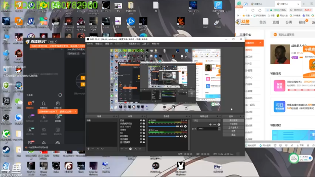Toggle lock on 图像 source
The width and height of the screenshot is (315, 177).
(144, 120)
